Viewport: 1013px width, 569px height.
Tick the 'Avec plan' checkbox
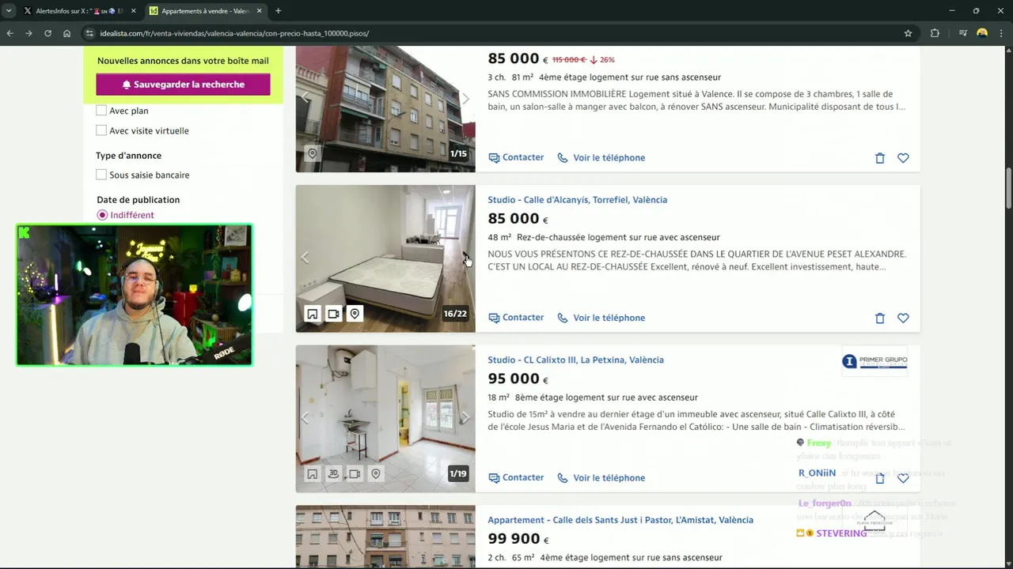click(x=101, y=111)
